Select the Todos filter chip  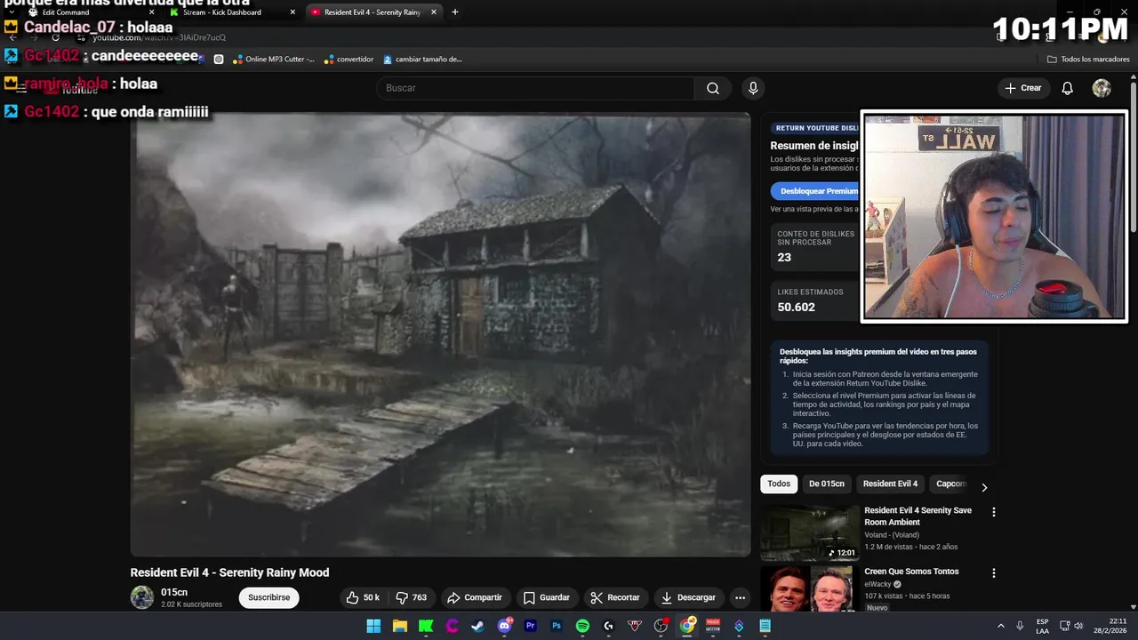[x=779, y=484]
